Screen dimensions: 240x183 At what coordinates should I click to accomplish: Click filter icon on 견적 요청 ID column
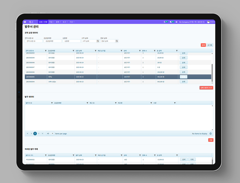pyautogui.click(x=46, y=51)
